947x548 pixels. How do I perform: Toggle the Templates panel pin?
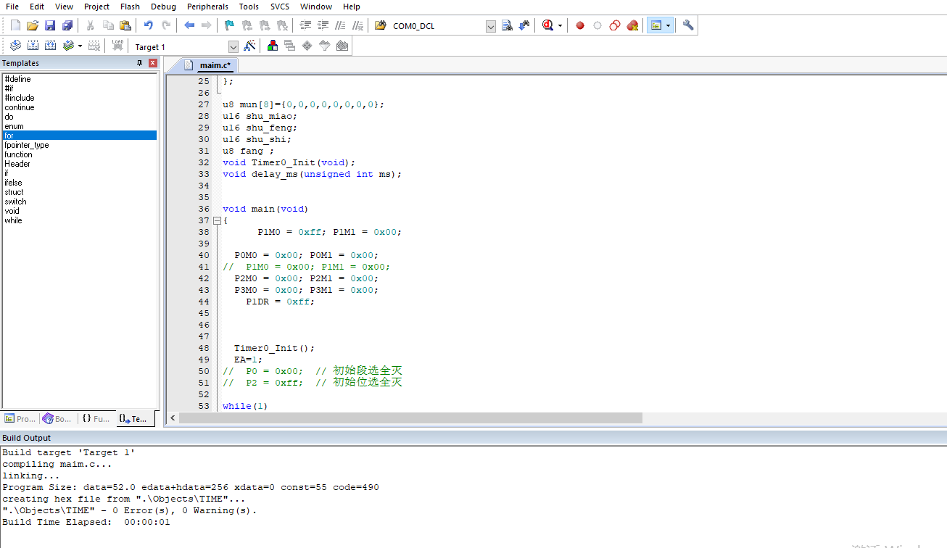click(140, 63)
